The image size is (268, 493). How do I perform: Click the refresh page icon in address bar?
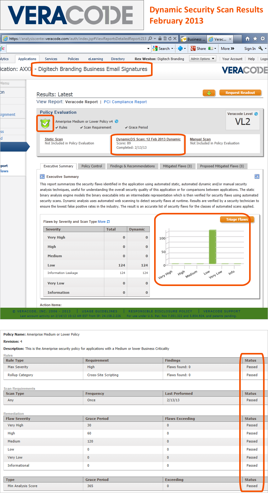tap(170, 39)
